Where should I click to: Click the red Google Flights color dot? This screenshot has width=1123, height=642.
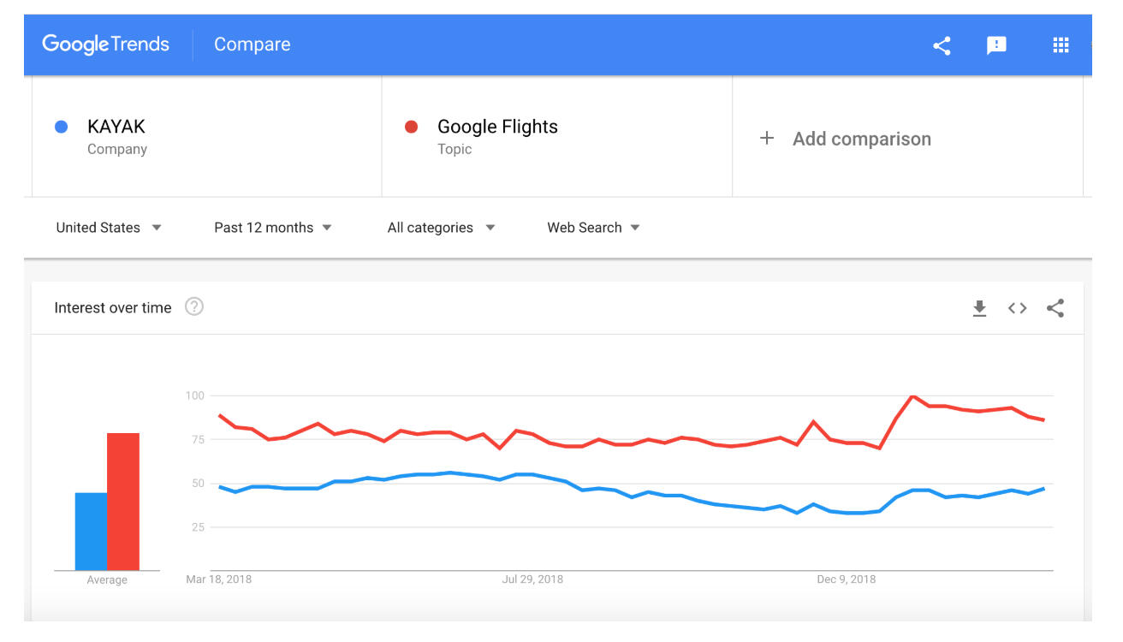(411, 127)
